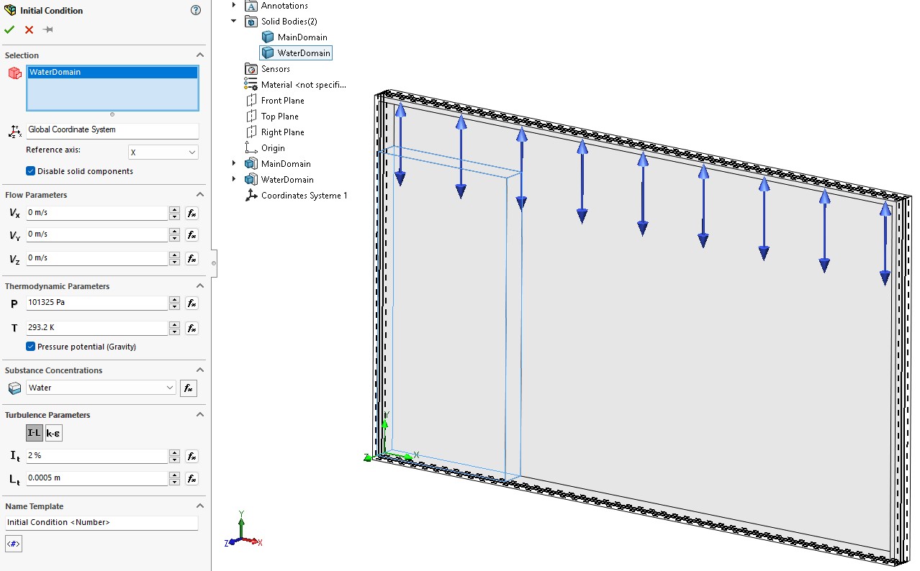Increment the turbulence intensity spinner up

pos(174,453)
